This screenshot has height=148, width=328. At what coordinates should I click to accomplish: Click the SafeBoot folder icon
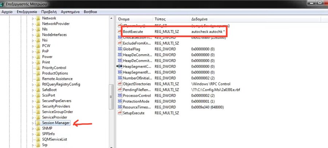click(x=38, y=90)
